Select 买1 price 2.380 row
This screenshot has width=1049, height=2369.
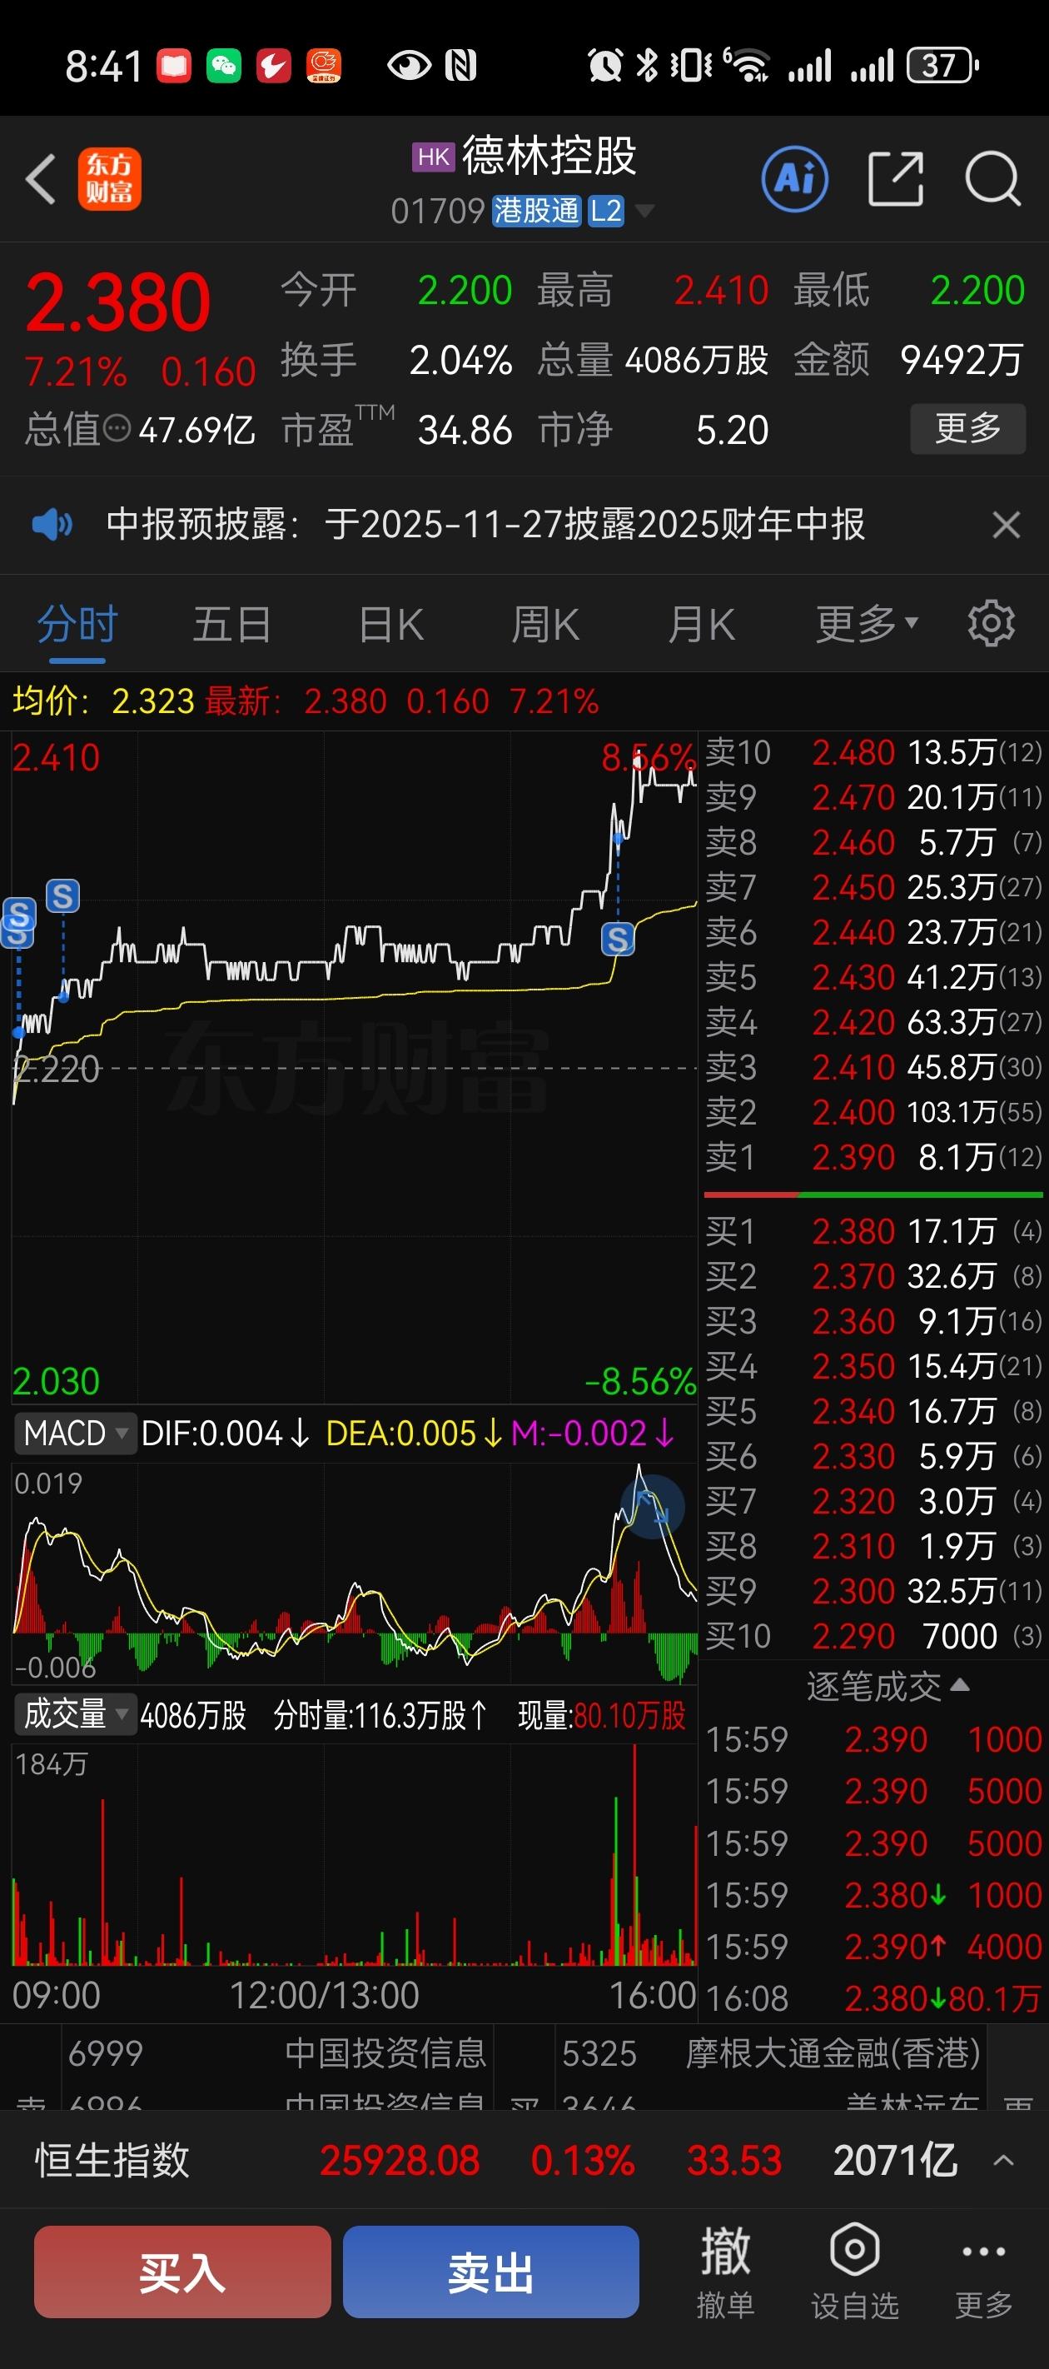tap(873, 1230)
